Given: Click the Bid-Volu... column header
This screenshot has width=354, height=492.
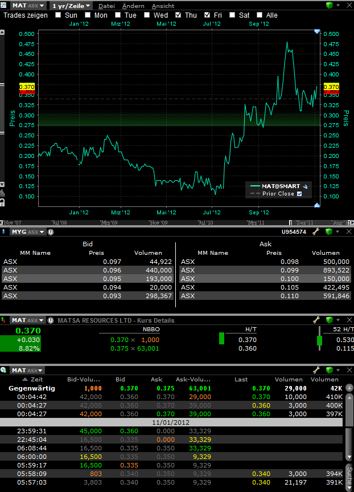Looking at the screenshot, I should [x=84, y=379].
